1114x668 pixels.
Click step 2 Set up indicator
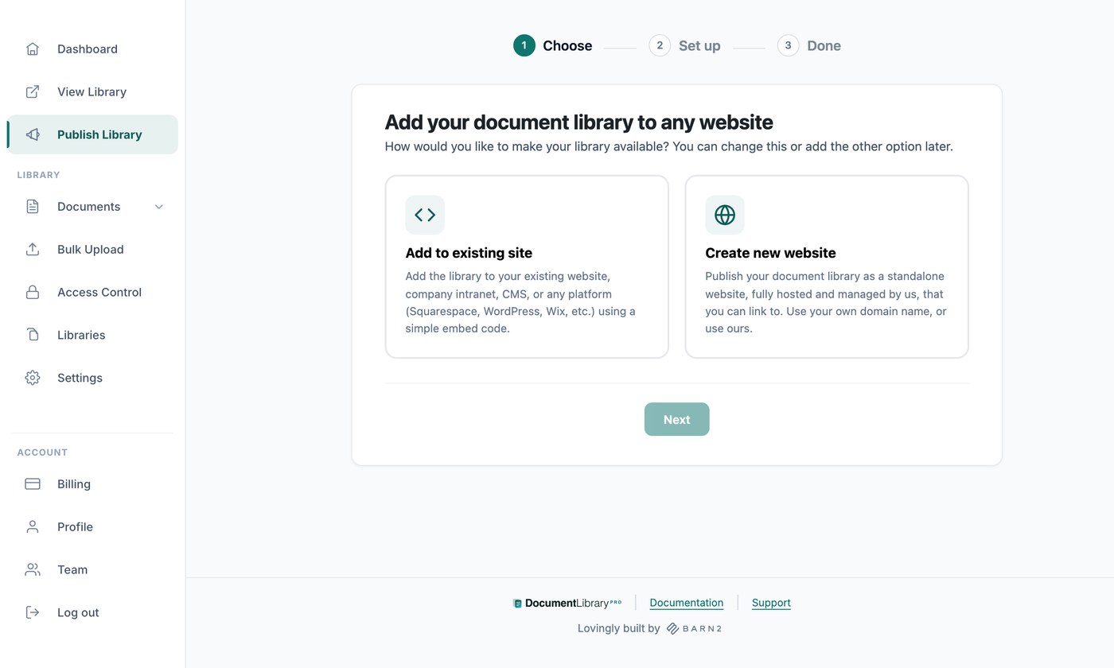click(x=684, y=45)
